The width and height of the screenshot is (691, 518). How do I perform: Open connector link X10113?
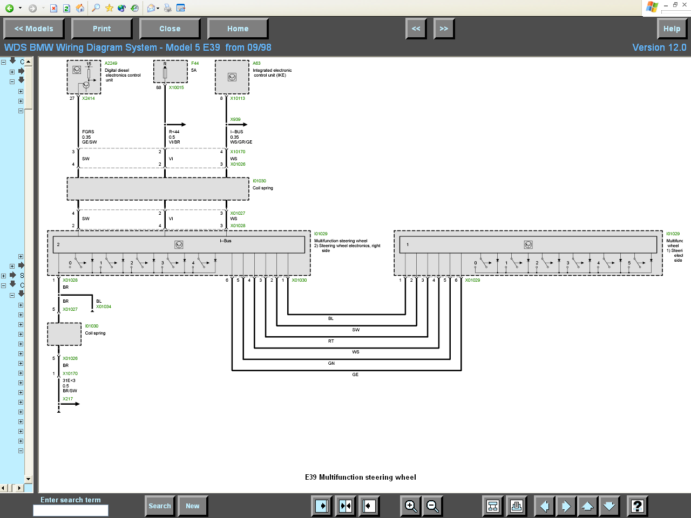pos(238,99)
